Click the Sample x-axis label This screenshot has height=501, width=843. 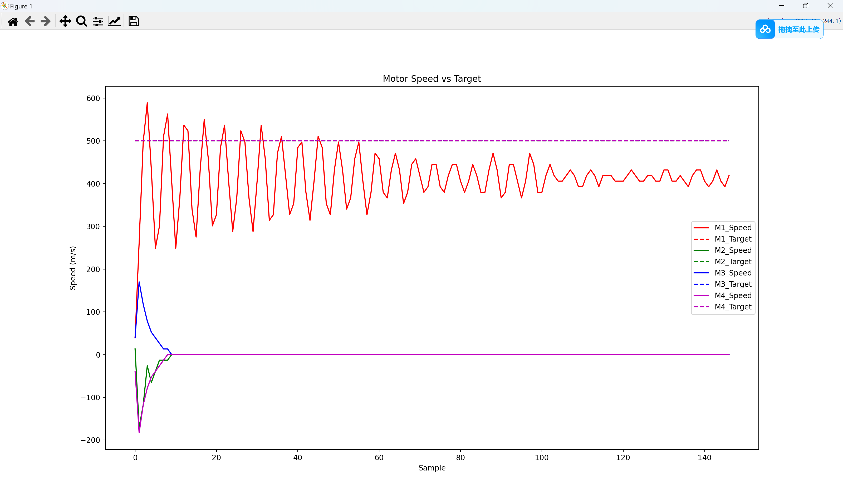coord(432,468)
